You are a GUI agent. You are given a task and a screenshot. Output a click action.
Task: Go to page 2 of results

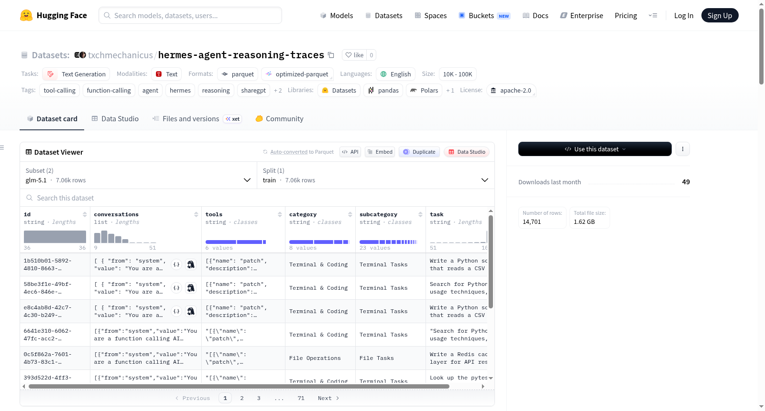point(242,398)
